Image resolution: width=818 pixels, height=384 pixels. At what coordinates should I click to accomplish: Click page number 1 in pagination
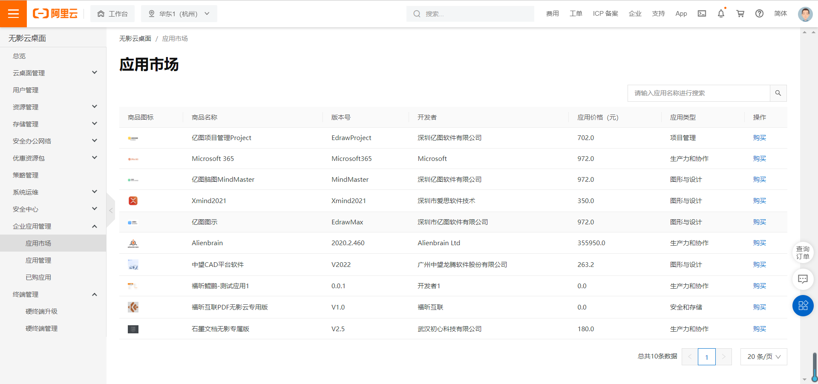(x=706, y=357)
